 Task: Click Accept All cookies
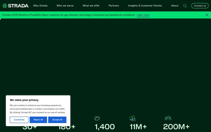click(57, 120)
